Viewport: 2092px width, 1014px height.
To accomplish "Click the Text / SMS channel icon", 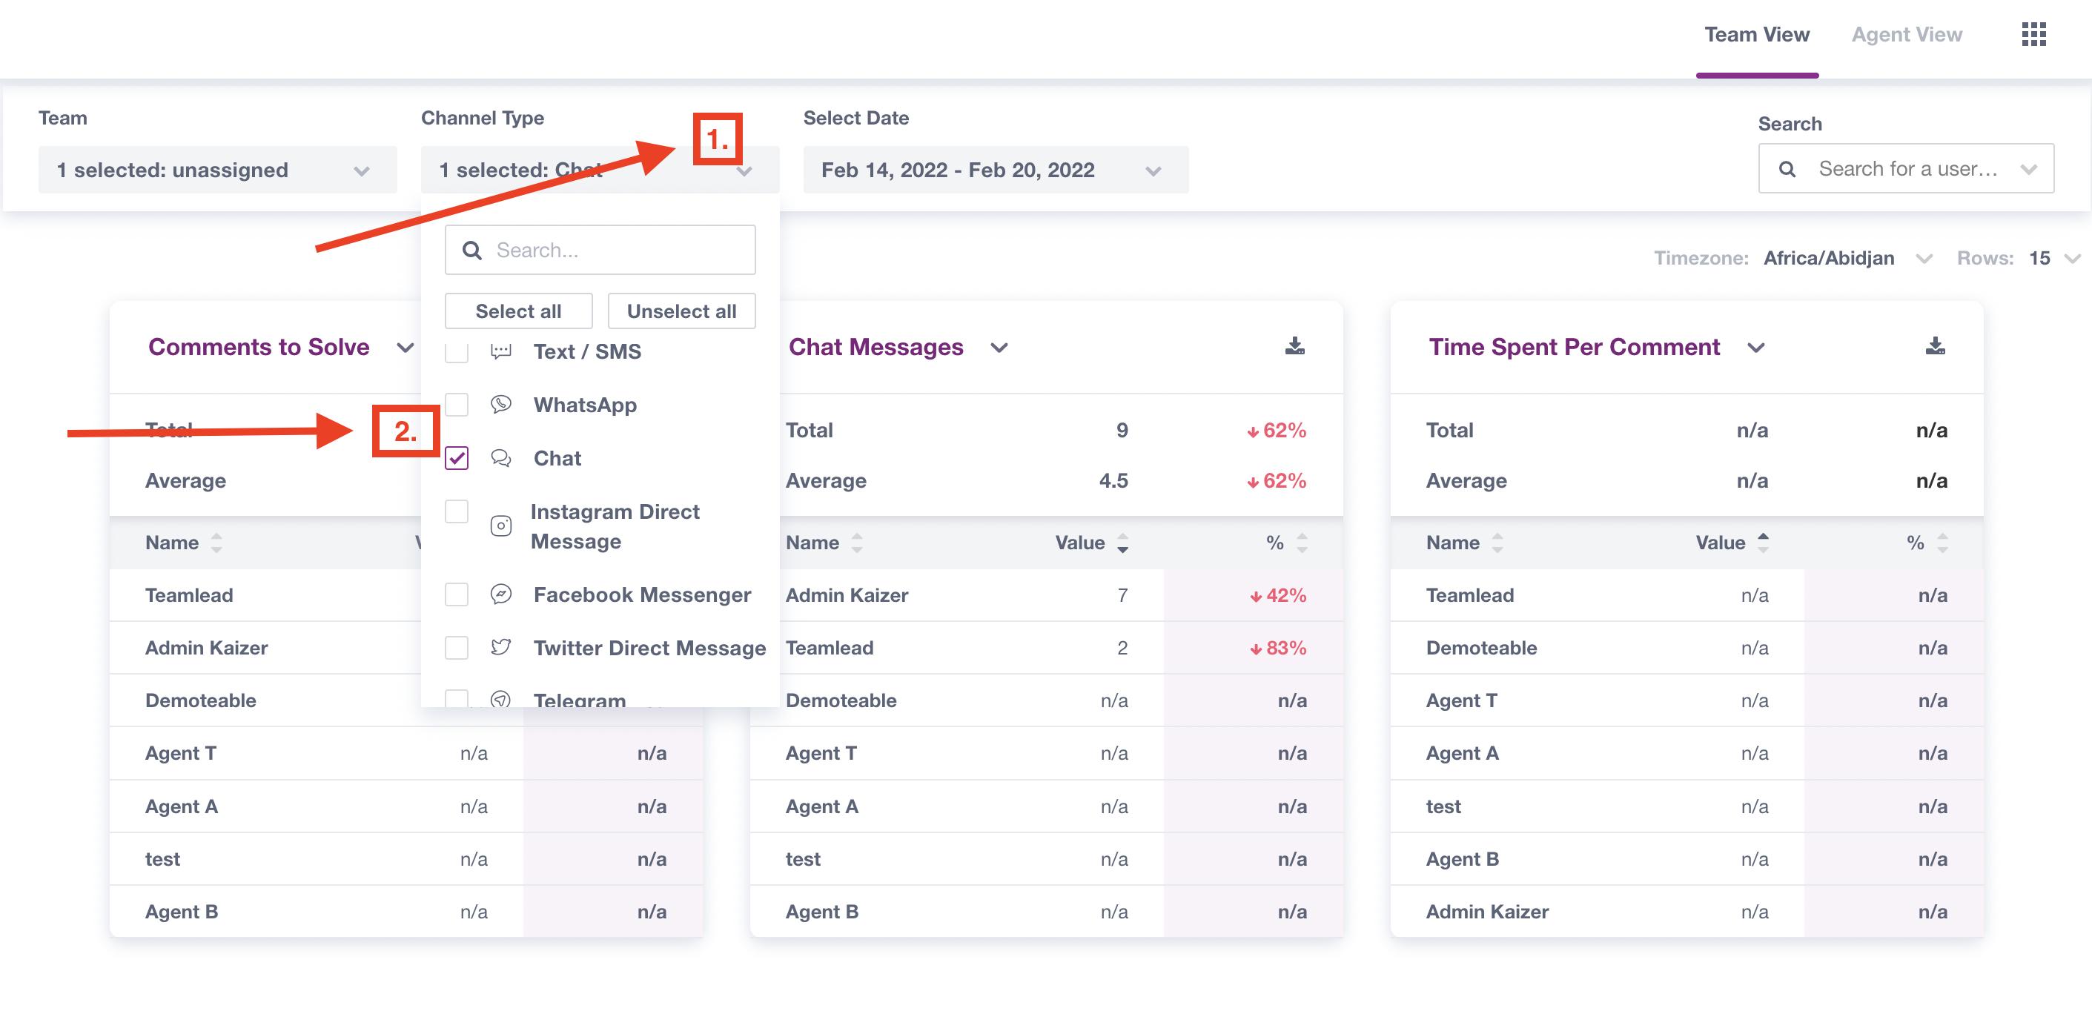I will coord(501,351).
